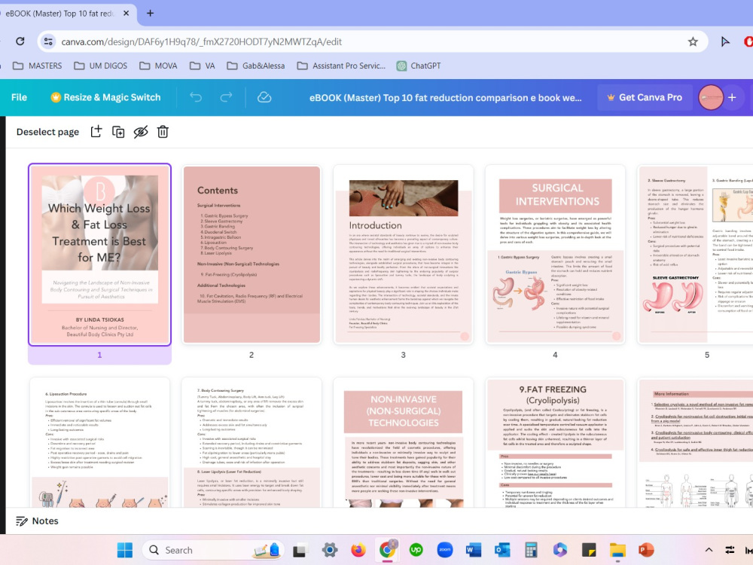Open the MOVA bookmark folder
The image size is (753, 565).
(158, 66)
